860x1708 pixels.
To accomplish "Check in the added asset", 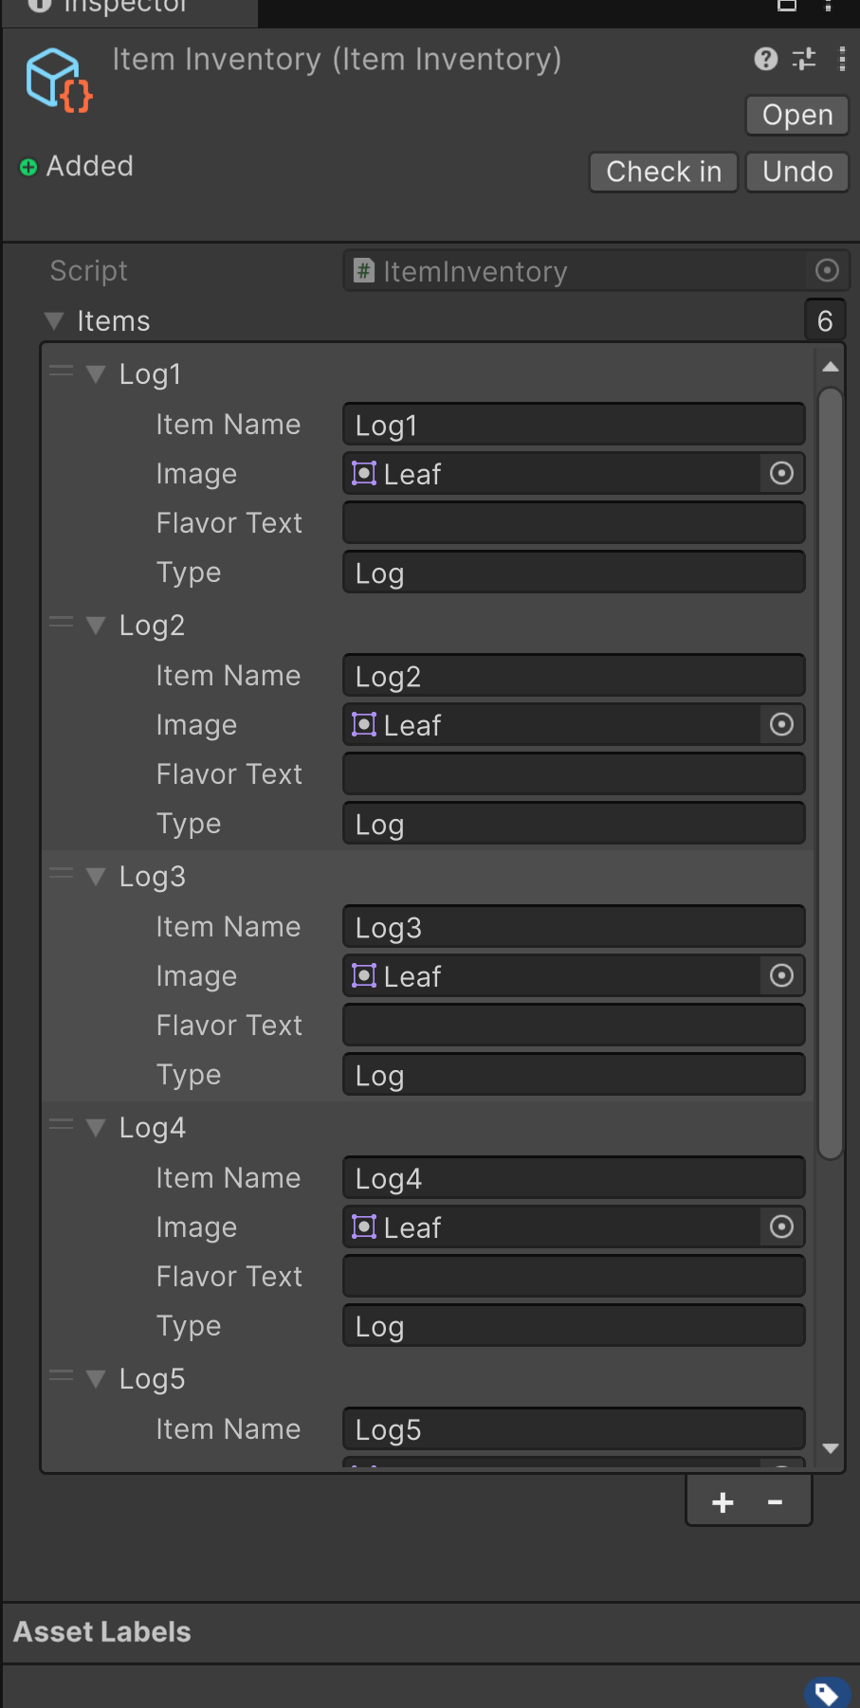I will [x=663, y=172].
